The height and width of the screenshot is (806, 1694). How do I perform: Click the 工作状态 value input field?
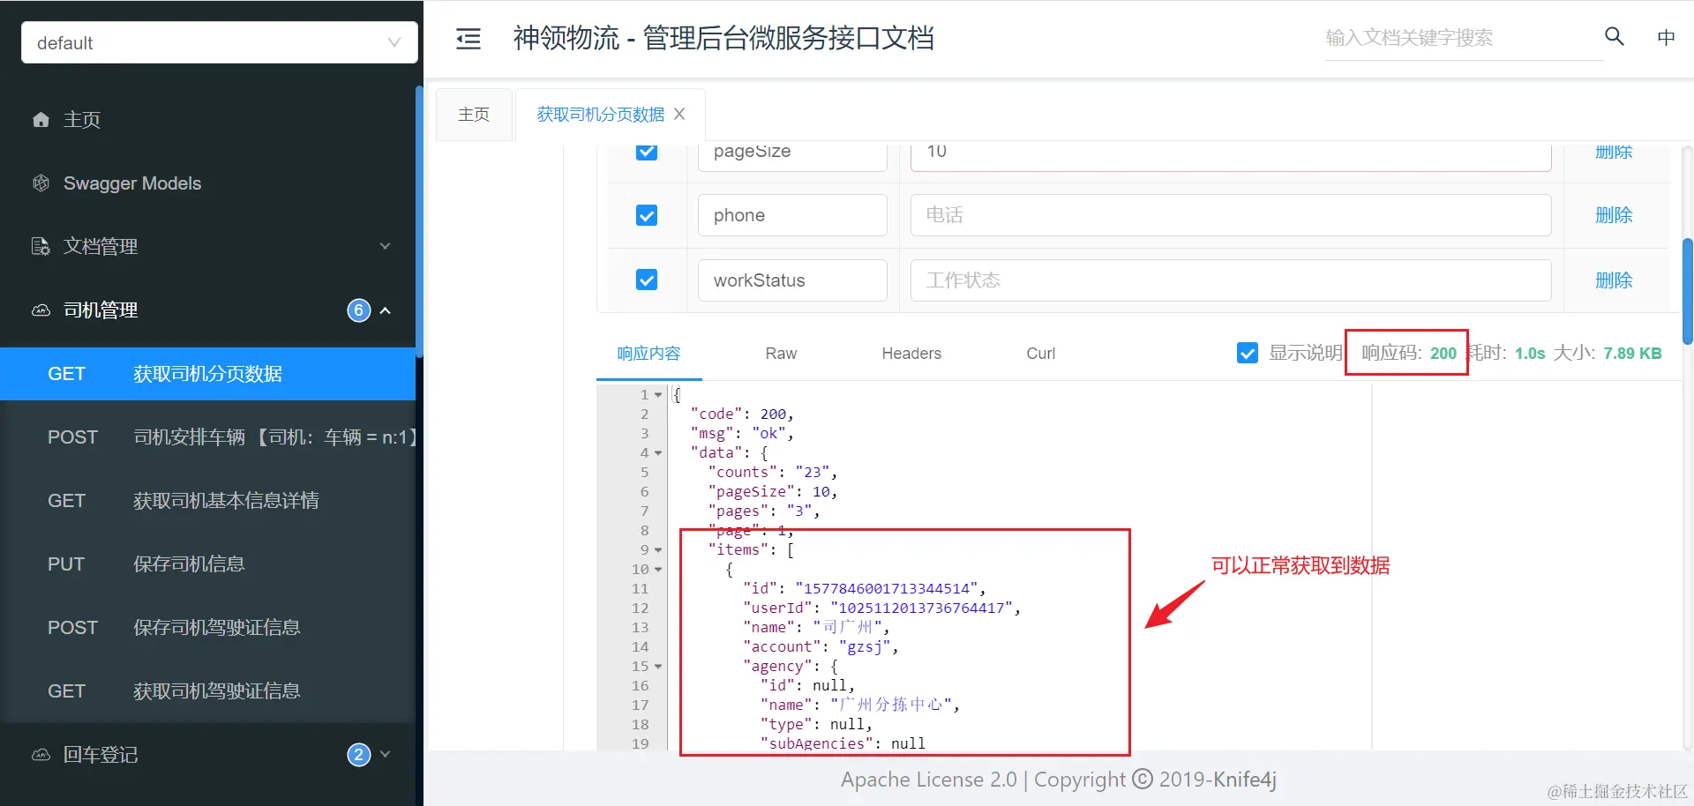tap(1231, 280)
